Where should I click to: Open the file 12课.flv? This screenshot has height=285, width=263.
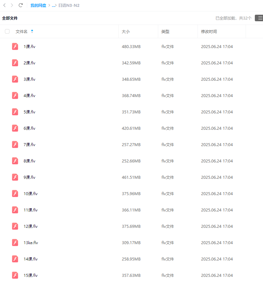[30, 226]
